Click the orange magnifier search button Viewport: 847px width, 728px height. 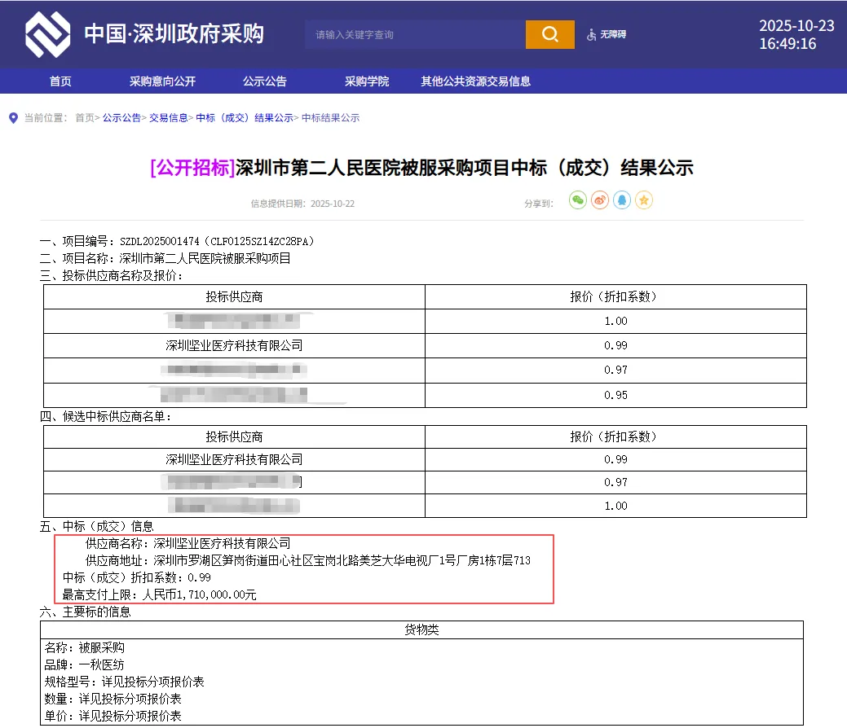pyautogui.click(x=549, y=34)
